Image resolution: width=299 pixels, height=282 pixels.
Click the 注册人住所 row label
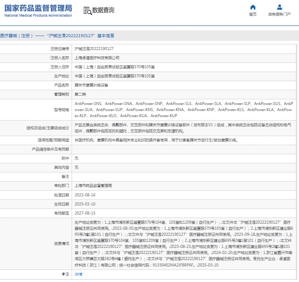click(x=59, y=67)
